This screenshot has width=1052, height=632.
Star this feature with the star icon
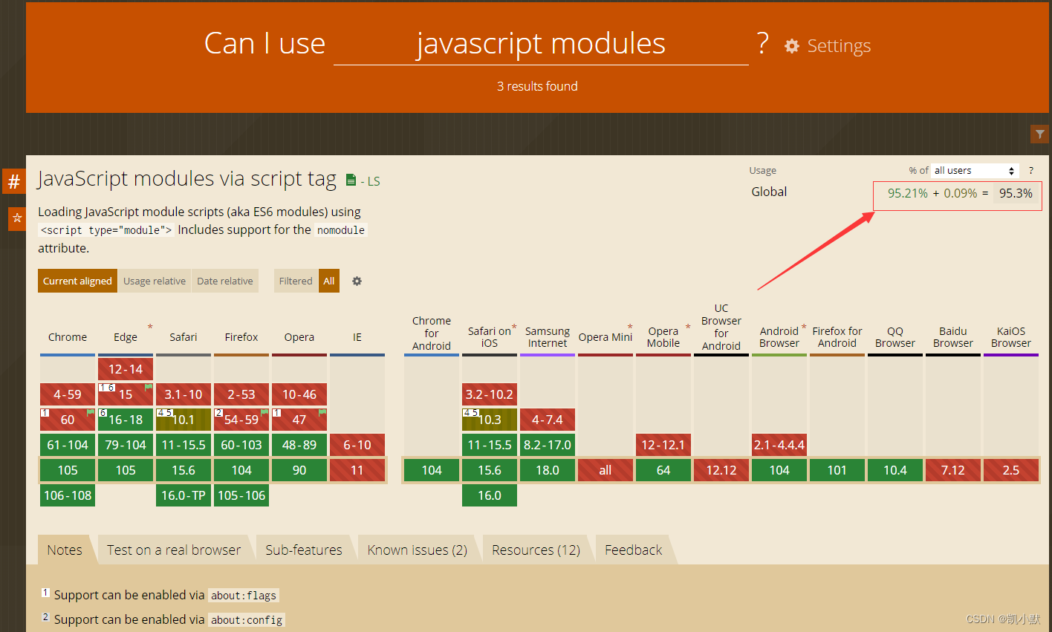coord(17,219)
